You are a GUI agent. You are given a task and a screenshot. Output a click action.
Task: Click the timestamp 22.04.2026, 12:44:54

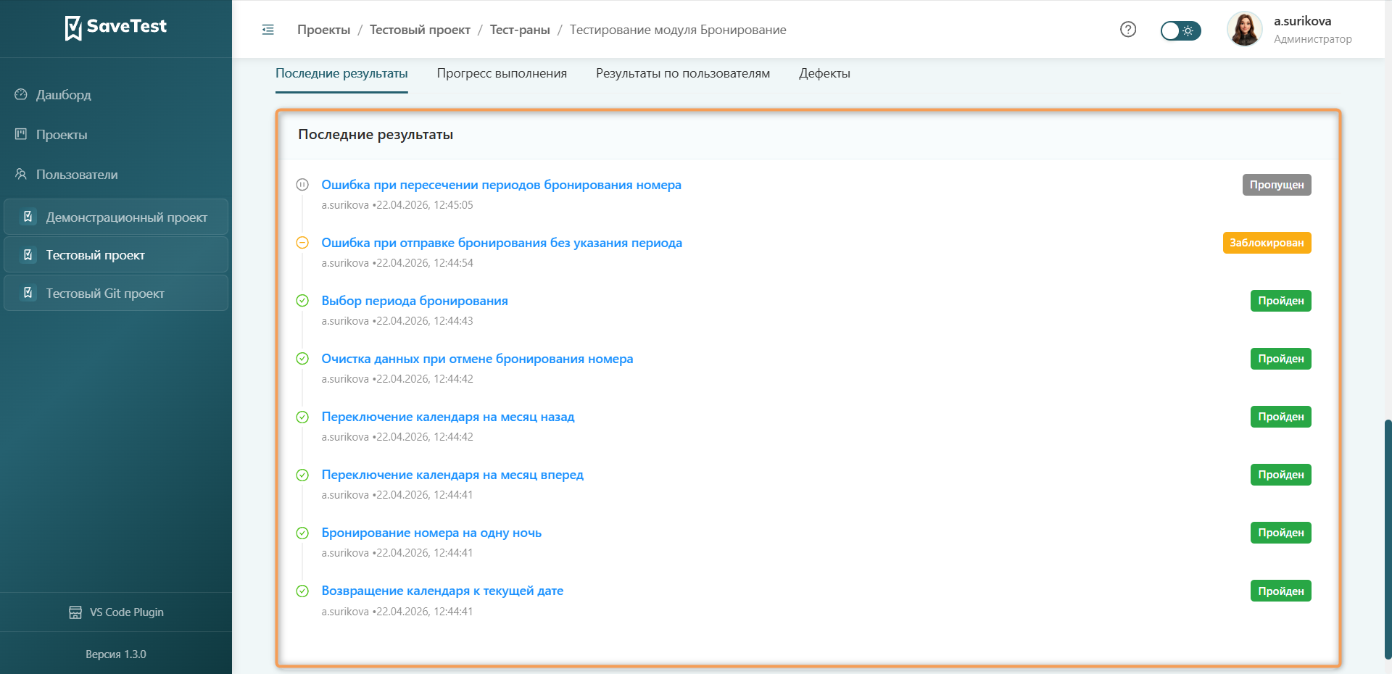coord(424,263)
